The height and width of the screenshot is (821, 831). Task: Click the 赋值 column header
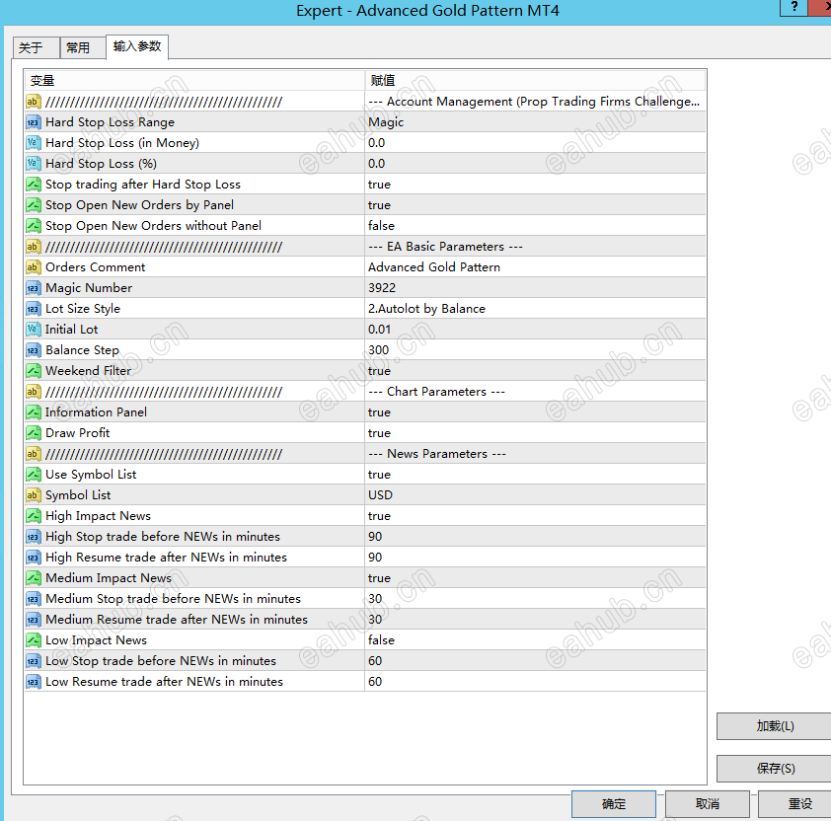coord(535,81)
